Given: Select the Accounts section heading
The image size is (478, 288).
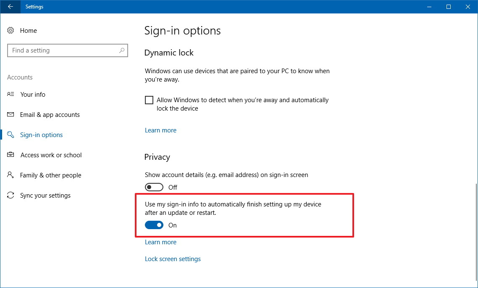Looking at the screenshot, I should point(20,77).
